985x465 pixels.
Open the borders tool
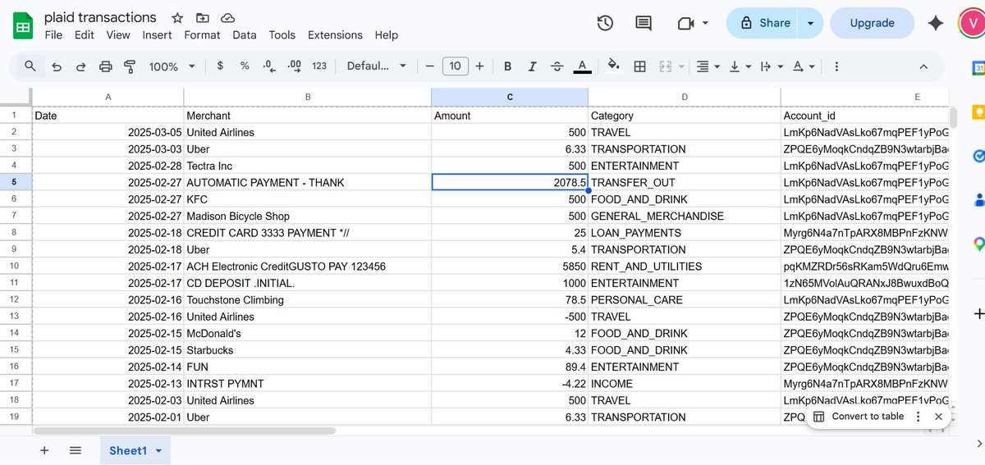(x=640, y=66)
